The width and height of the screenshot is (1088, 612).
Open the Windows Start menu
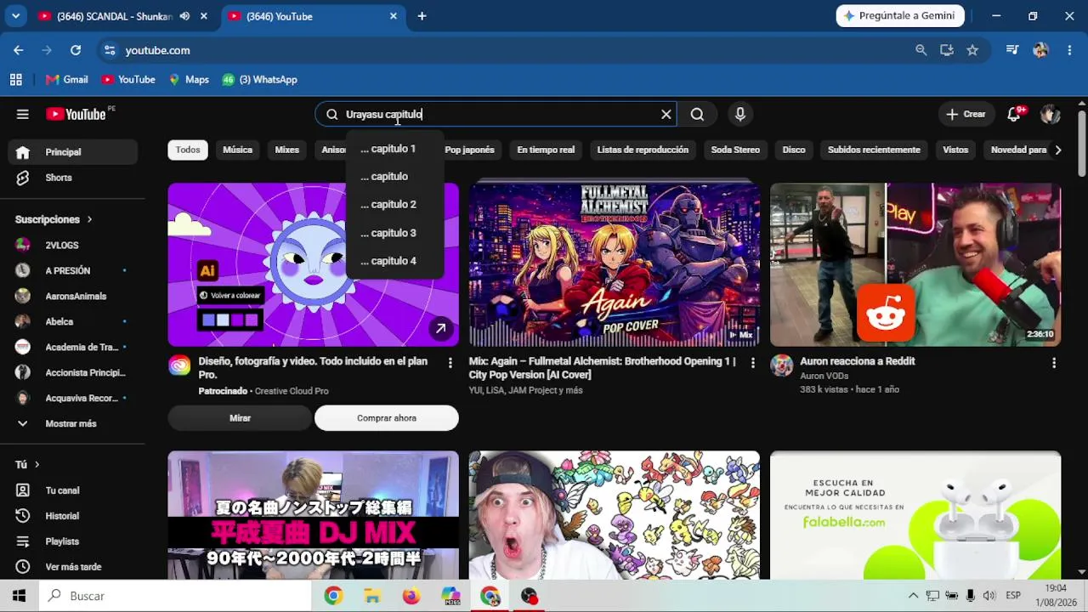point(19,596)
